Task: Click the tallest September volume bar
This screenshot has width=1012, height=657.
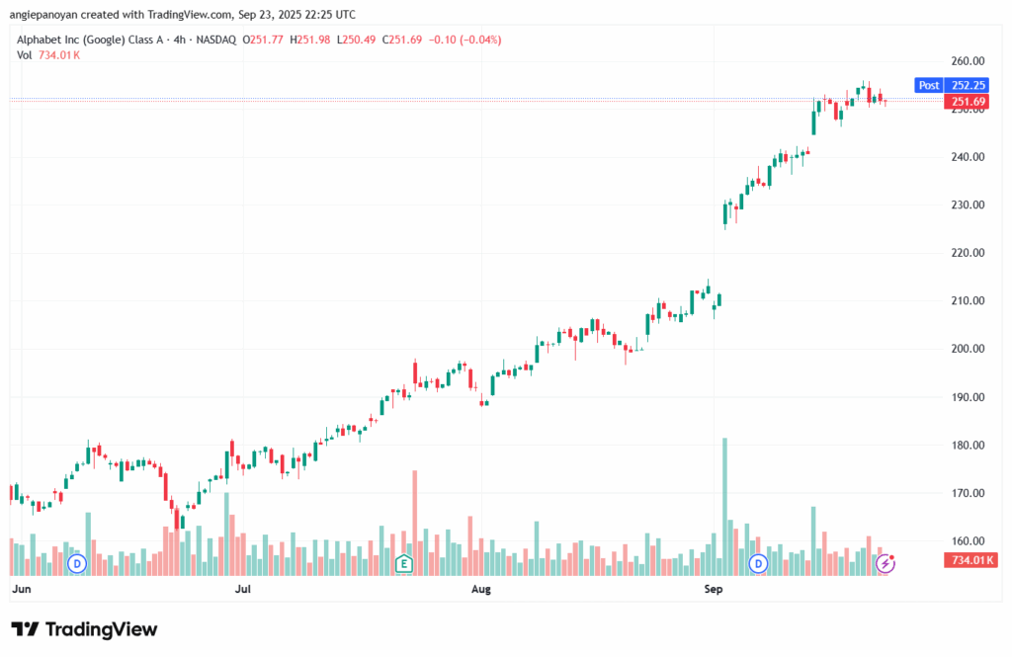Action: pyautogui.click(x=724, y=506)
